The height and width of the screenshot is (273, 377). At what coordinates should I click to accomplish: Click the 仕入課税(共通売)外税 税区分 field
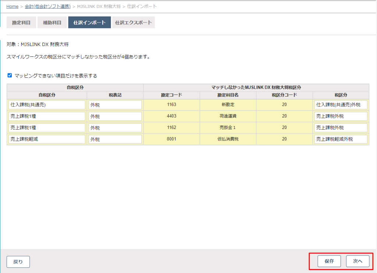[x=341, y=105]
